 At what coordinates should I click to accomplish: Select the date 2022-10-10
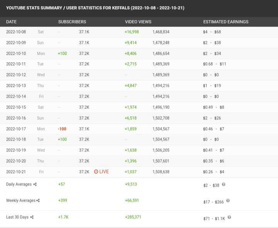(x=16, y=54)
